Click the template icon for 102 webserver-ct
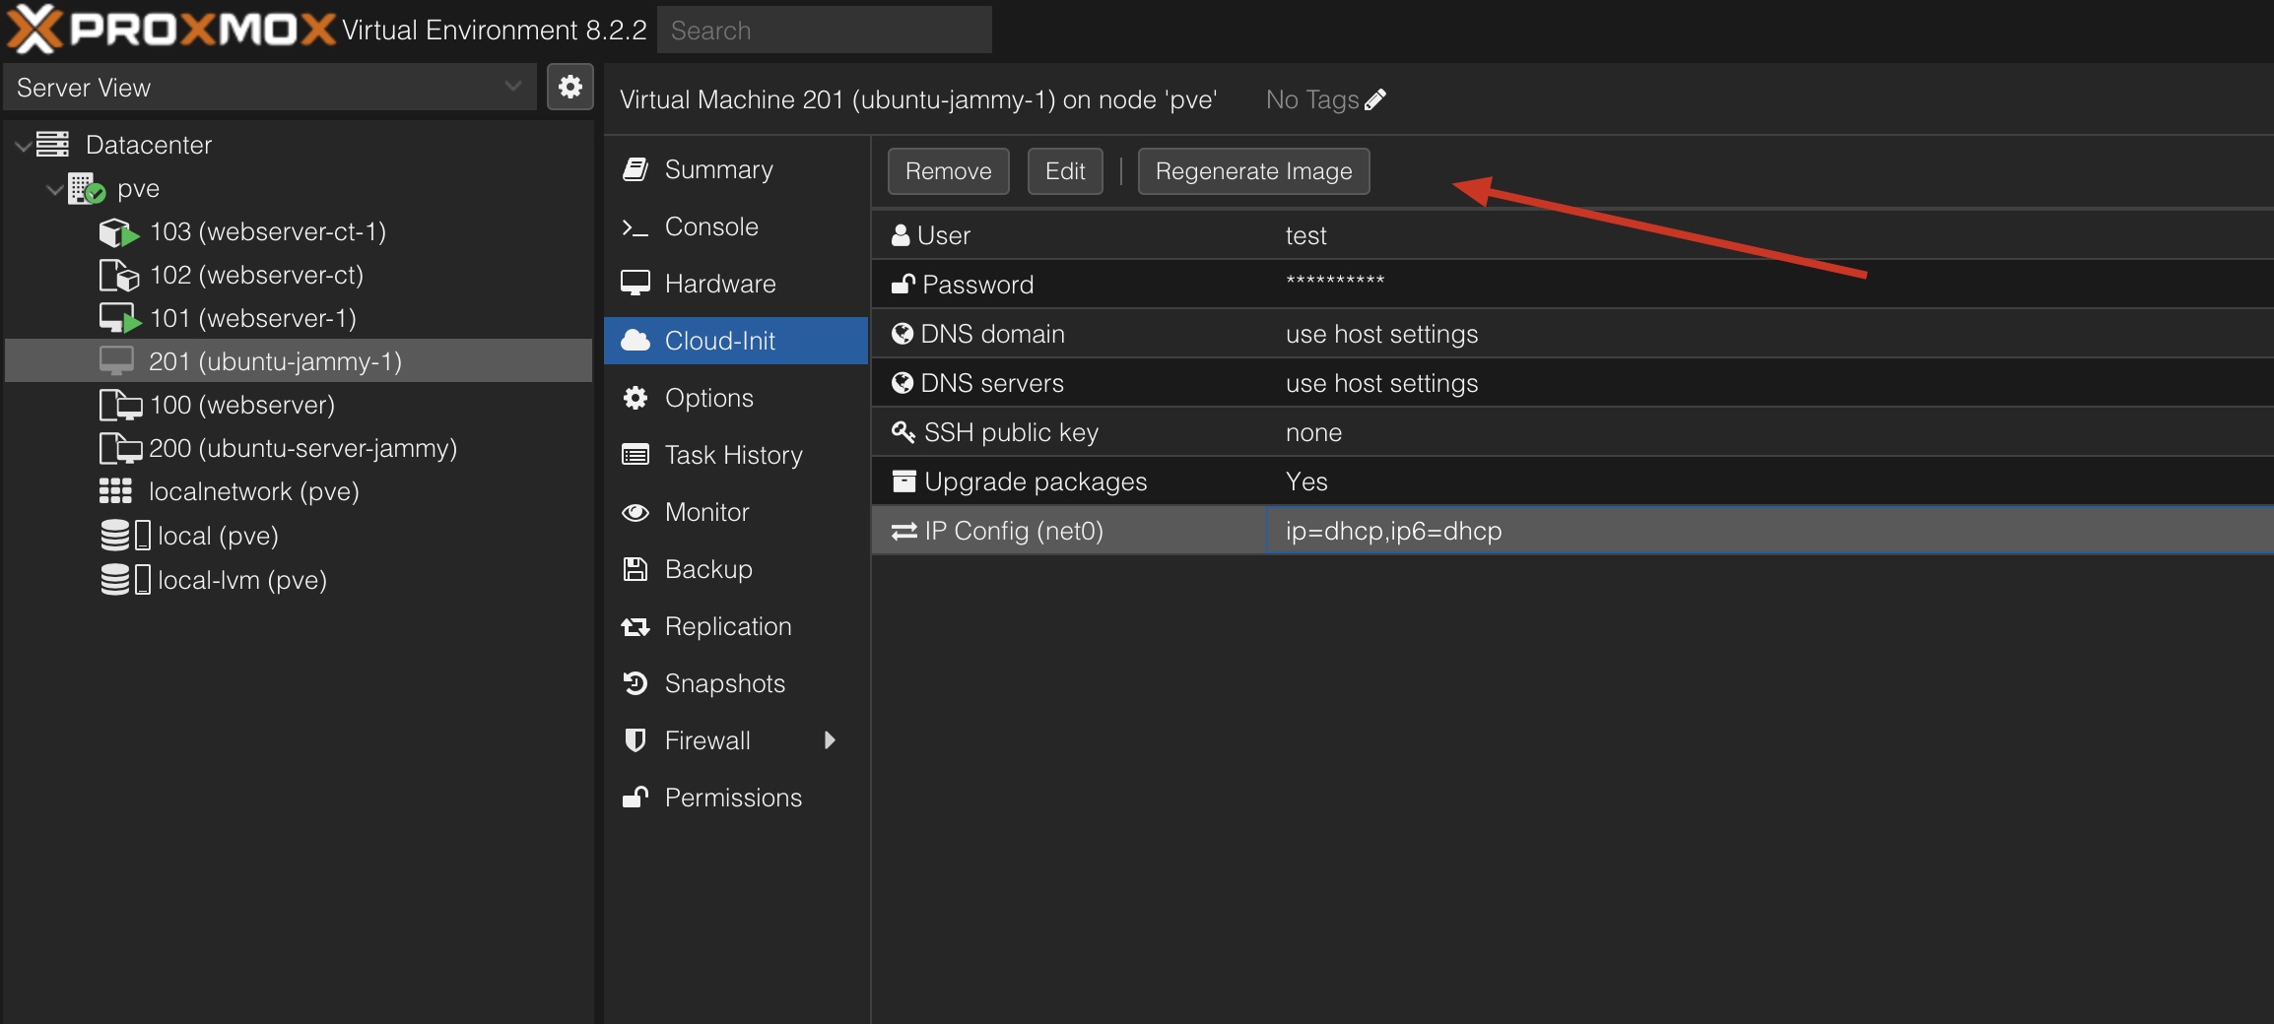 (x=119, y=276)
